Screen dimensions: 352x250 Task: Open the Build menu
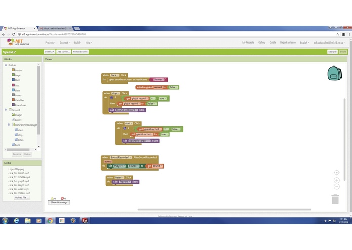click(x=77, y=43)
